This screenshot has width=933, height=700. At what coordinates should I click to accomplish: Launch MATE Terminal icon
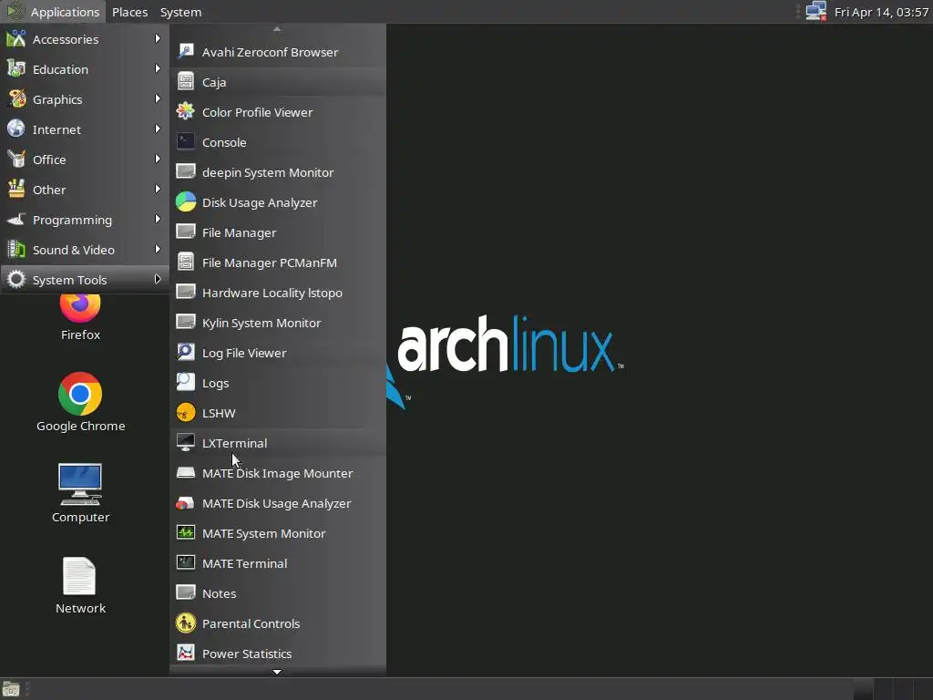pyautogui.click(x=186, y=563)
